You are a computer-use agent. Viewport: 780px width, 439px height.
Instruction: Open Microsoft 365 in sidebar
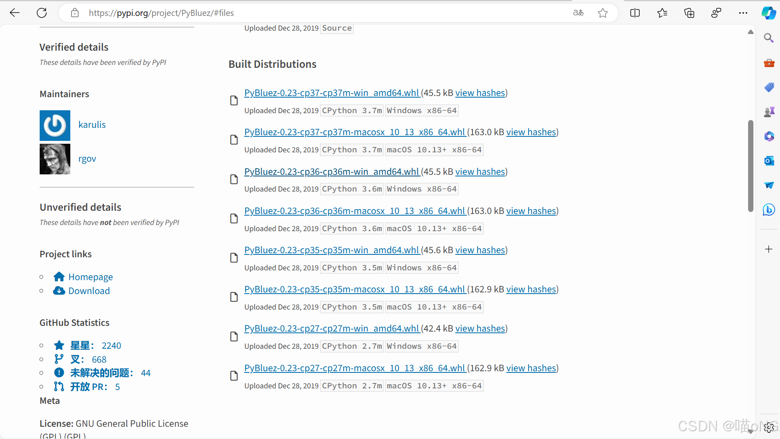[769, 136]
